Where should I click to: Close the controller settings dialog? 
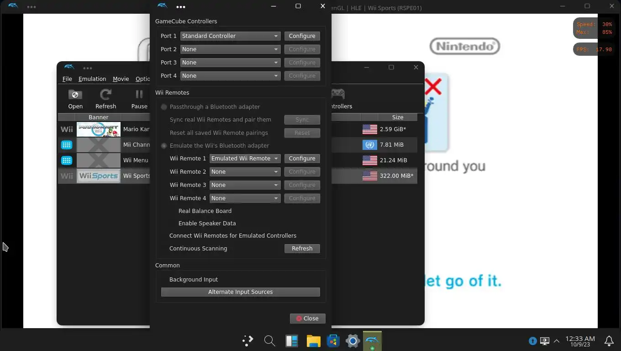(x=307, y=319)
